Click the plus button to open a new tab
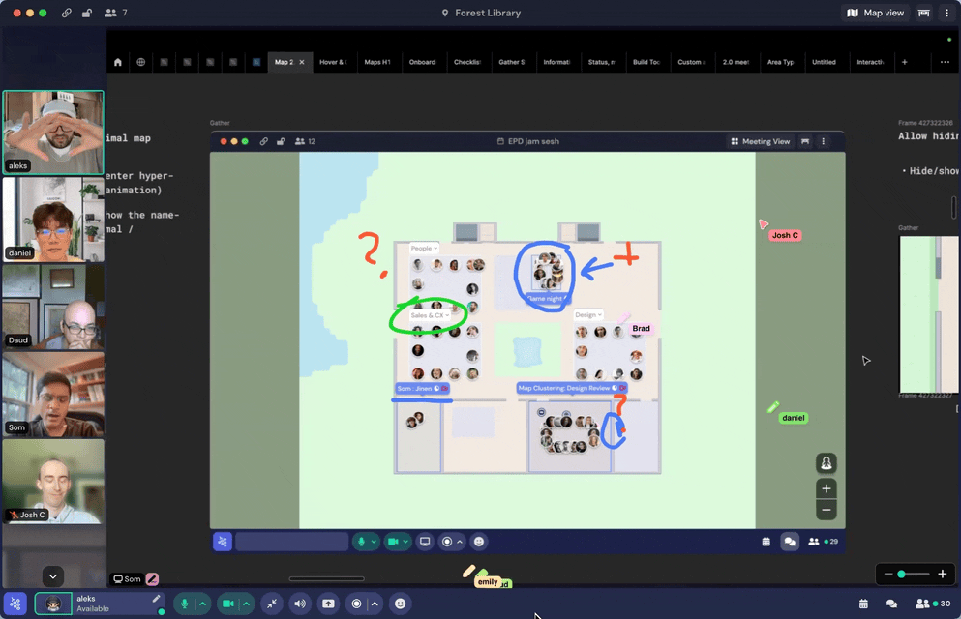This screenshot has height=619, width=961. 904,61
